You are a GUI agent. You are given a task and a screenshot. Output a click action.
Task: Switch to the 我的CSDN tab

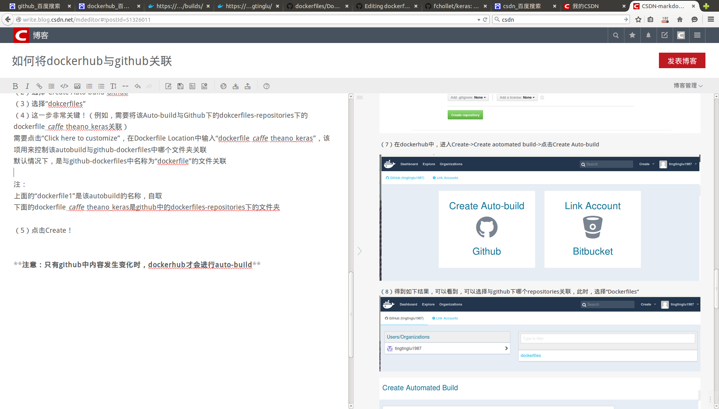595,6
